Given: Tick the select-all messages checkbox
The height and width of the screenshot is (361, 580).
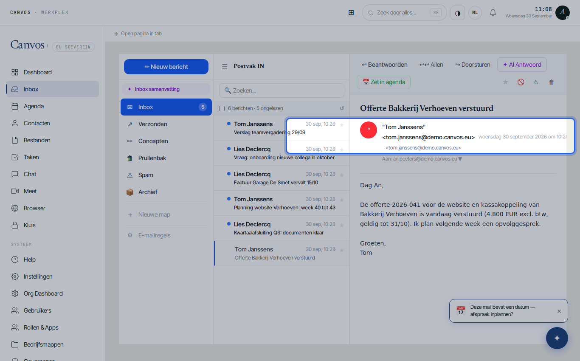Looking at the screenshot, I should [222, 108].
